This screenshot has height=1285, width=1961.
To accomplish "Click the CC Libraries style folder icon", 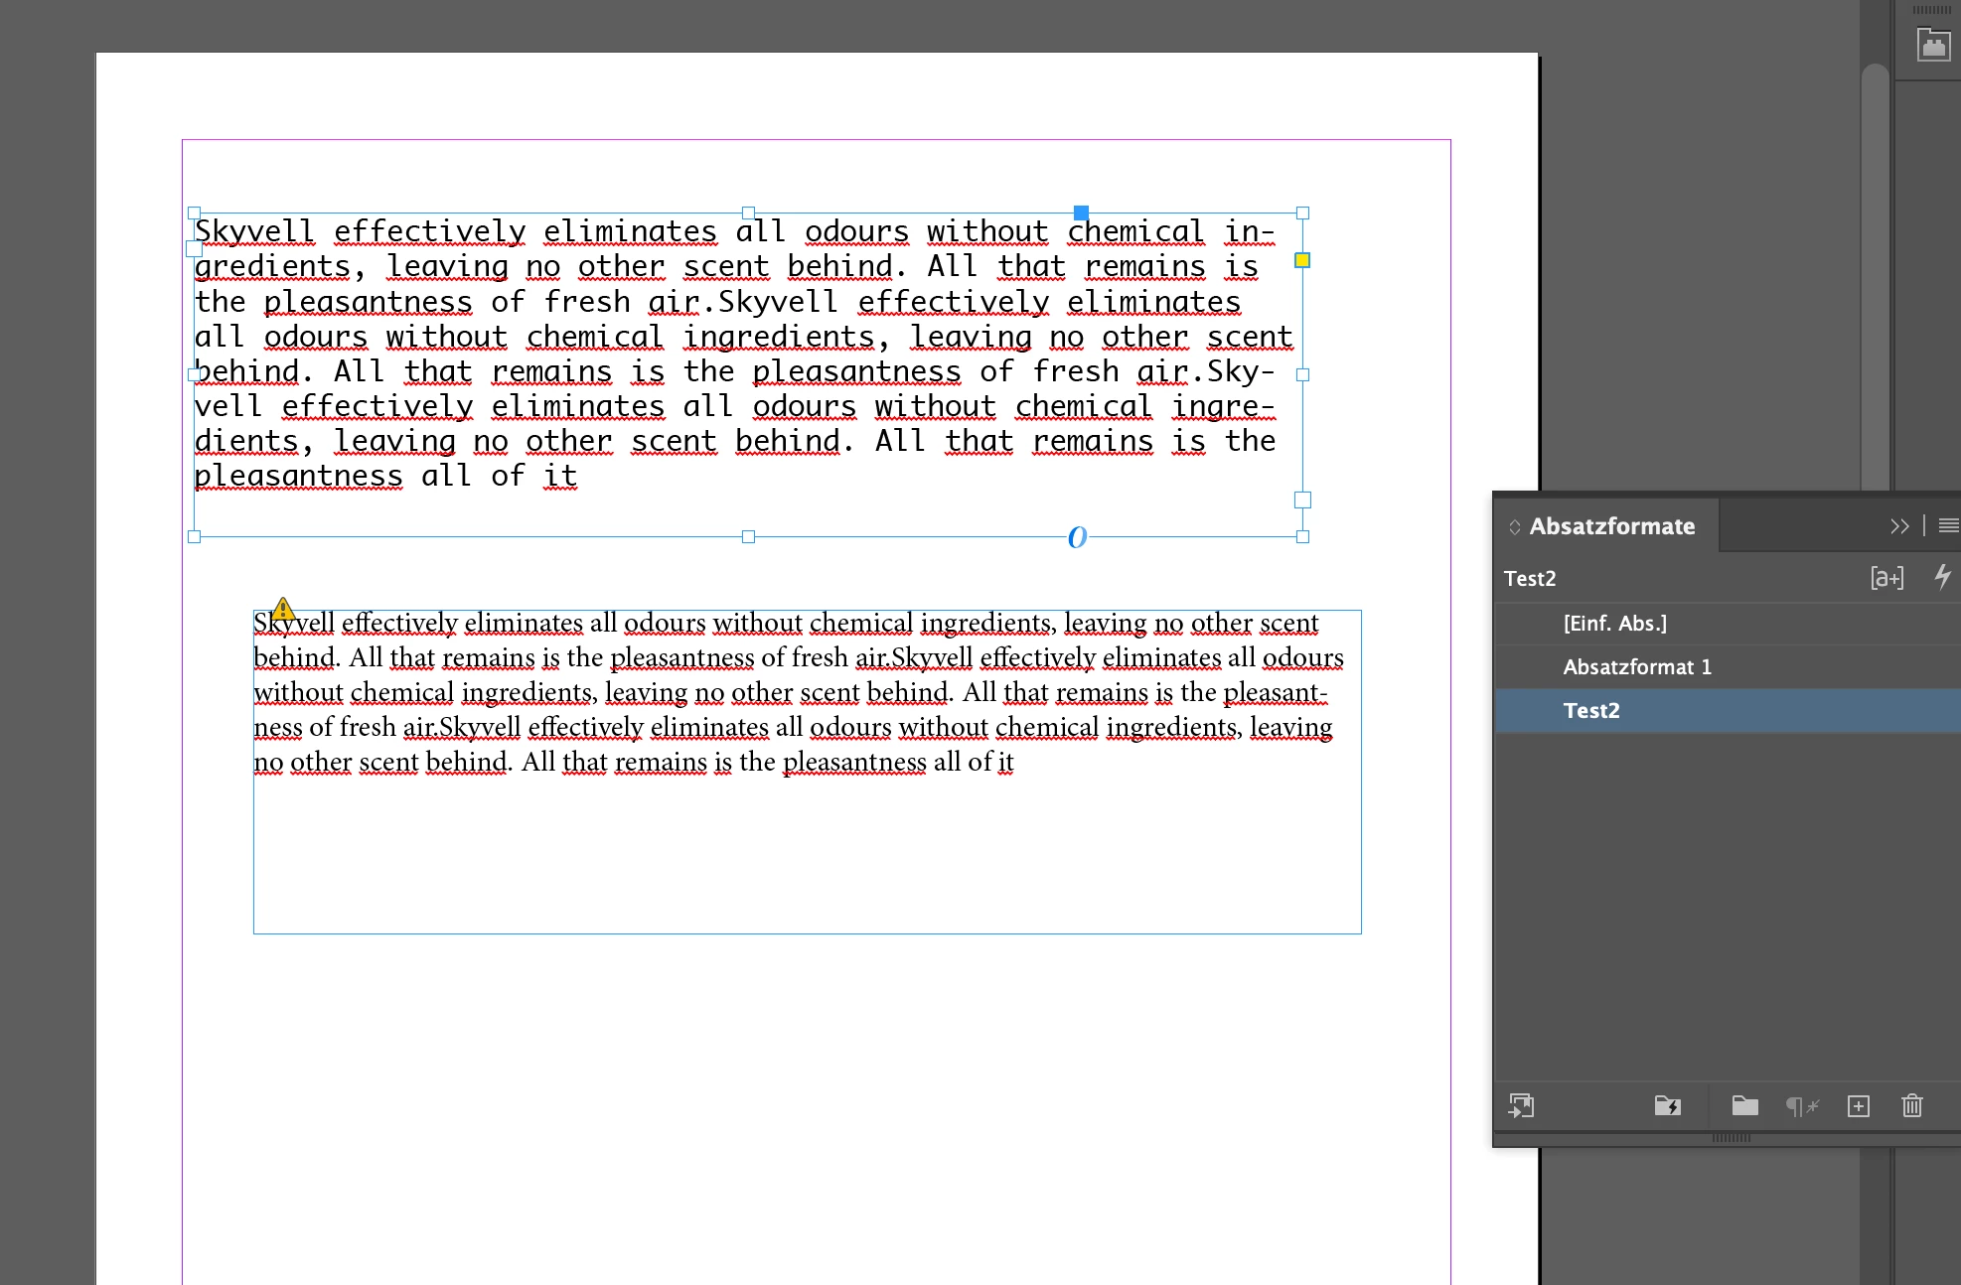I will point(1667,1106).
